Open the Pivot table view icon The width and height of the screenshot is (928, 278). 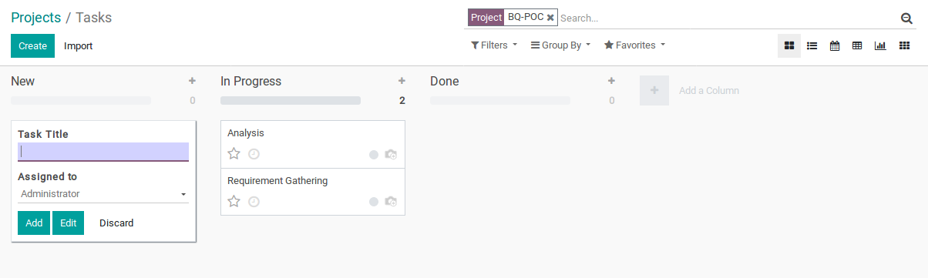point(856,46)
